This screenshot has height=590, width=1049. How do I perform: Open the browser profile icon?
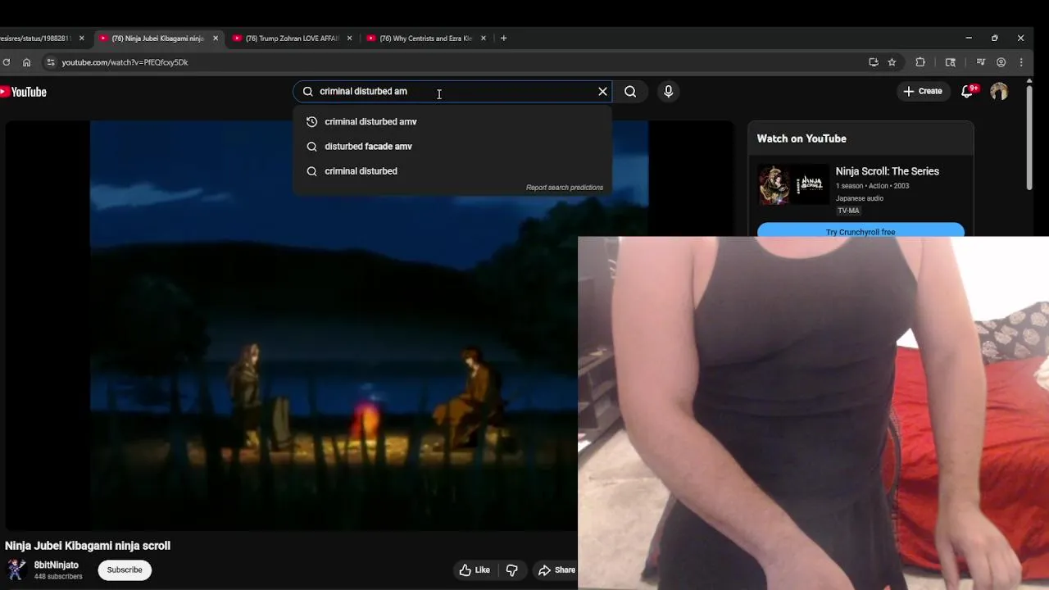tap(1001, 62)
